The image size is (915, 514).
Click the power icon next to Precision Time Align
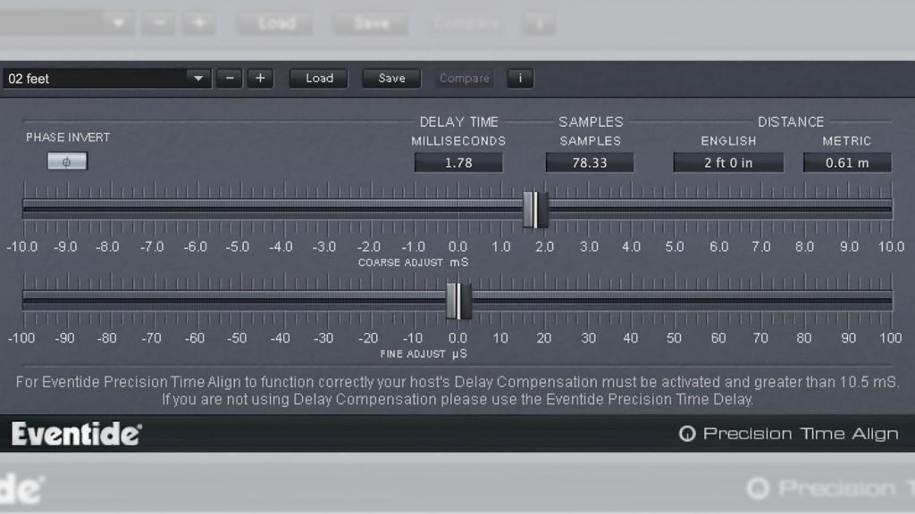(686, 434)
